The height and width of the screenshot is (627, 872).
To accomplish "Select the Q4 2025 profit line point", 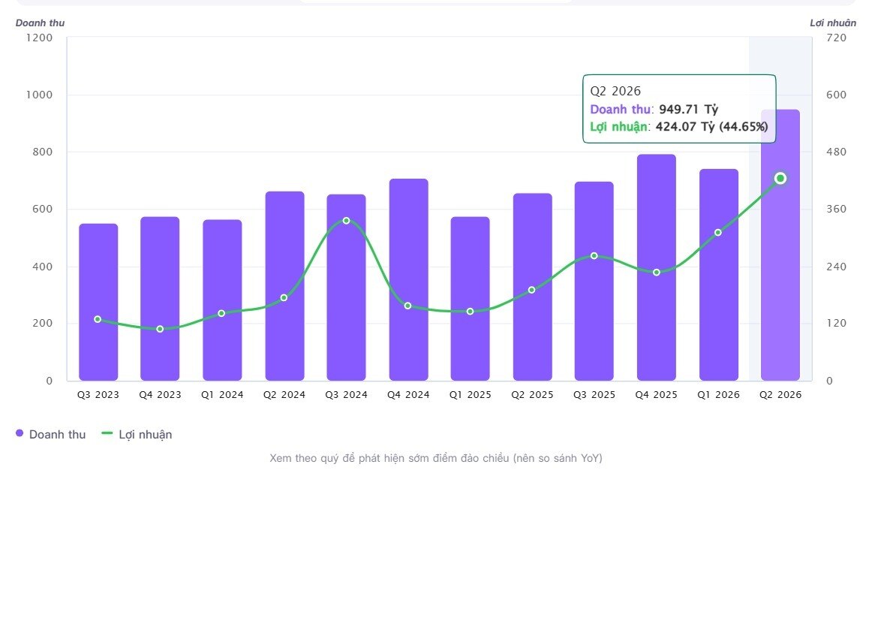I will (657, 273).
